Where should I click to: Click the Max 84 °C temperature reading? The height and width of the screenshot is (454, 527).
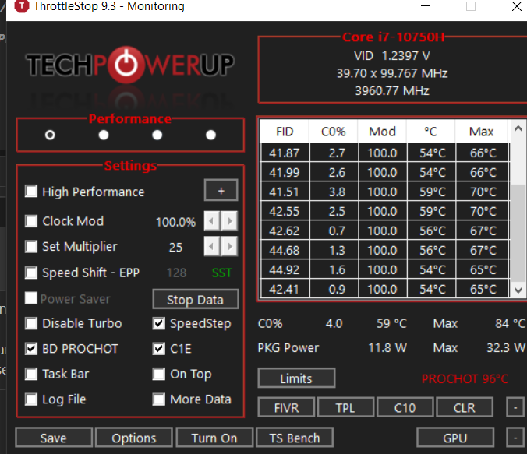pyautogui.click(x=510, y=323)
